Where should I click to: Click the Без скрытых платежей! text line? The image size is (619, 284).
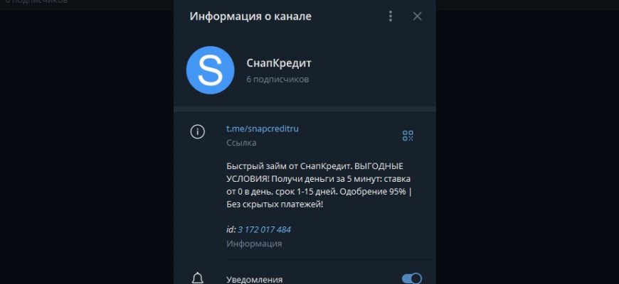click(275, 204)
